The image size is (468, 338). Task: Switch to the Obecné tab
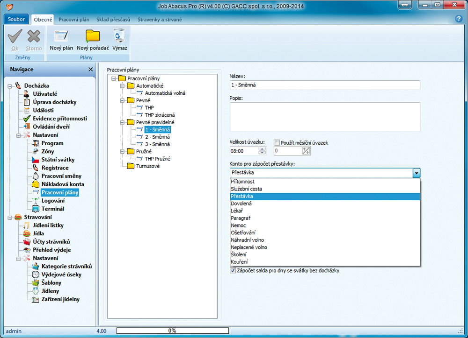[43, 20]
